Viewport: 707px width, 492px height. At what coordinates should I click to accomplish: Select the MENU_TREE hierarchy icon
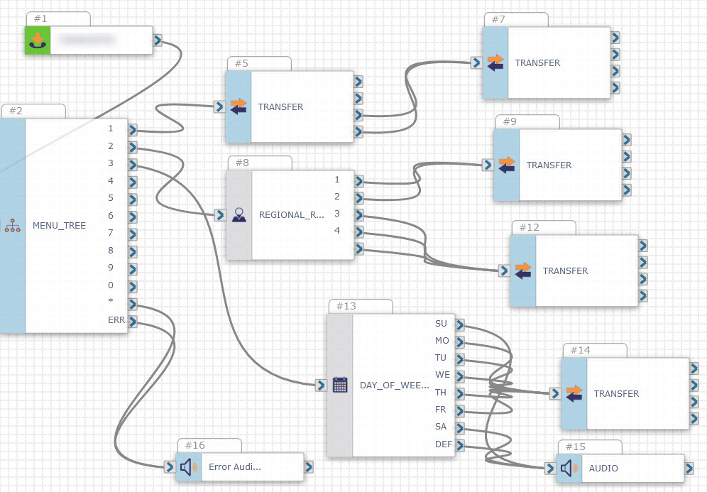tap(11, 226)
